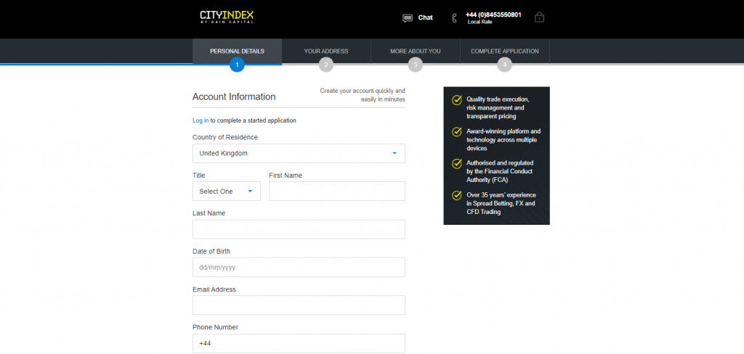Viewport: 744px width, 354px height.
Task: Open the Chat speech bubble icon
Action: coord(408,18)
